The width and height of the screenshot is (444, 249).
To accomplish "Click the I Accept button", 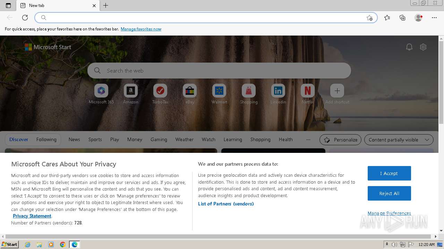I will (x=389, y=173).
